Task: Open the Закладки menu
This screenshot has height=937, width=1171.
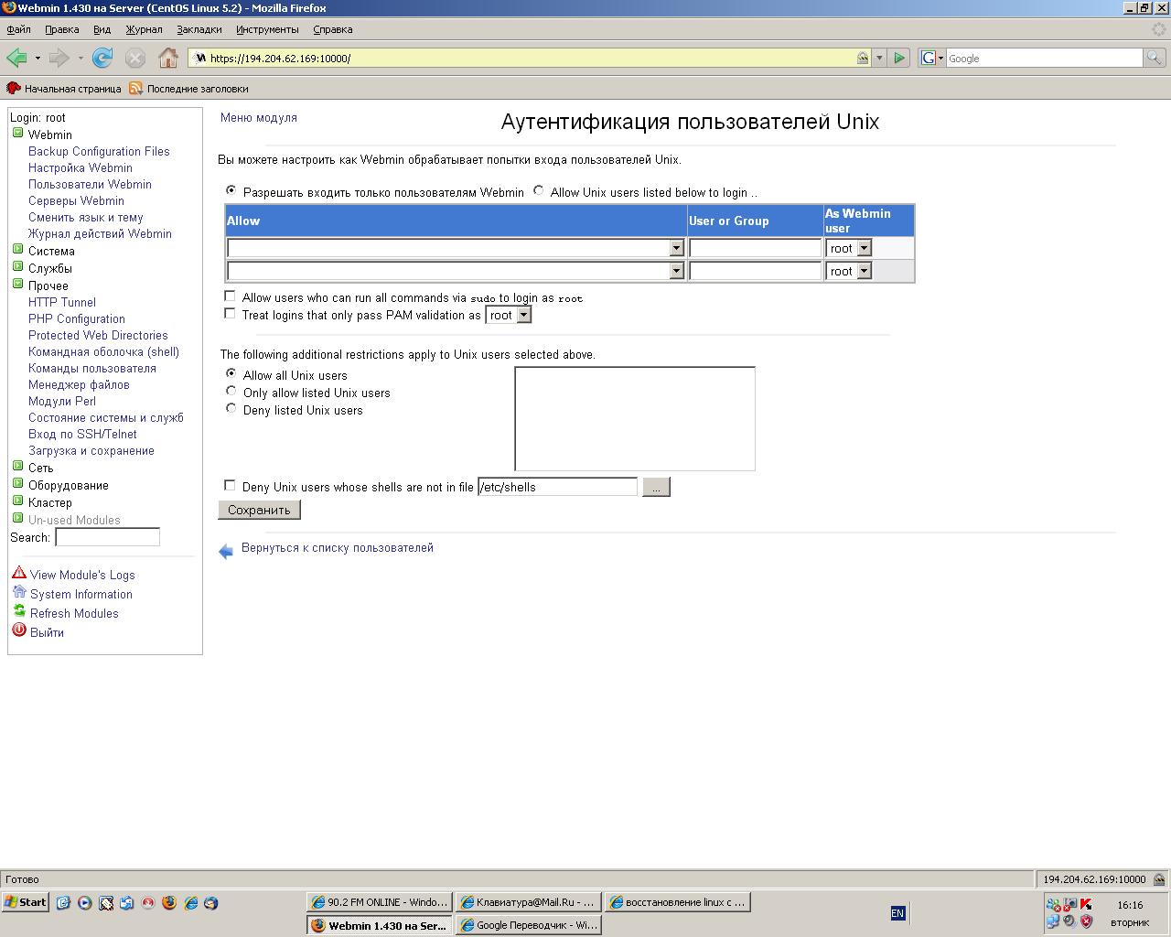Action: tap(199, 29)
